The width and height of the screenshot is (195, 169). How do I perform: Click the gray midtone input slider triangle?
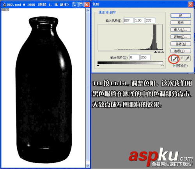point(159,52)
